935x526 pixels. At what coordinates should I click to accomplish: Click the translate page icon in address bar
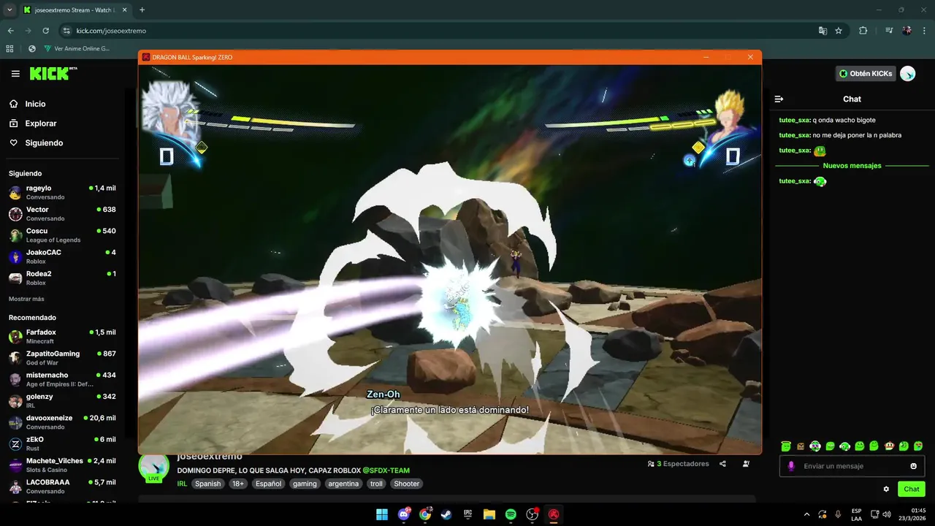coord(823,31)
